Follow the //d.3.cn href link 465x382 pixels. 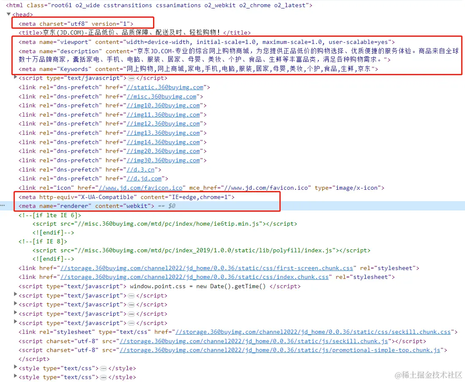[x=141, y=170]
